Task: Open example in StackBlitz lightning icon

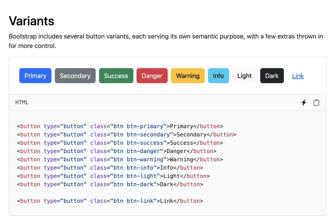Action: (x=304, y=103)
